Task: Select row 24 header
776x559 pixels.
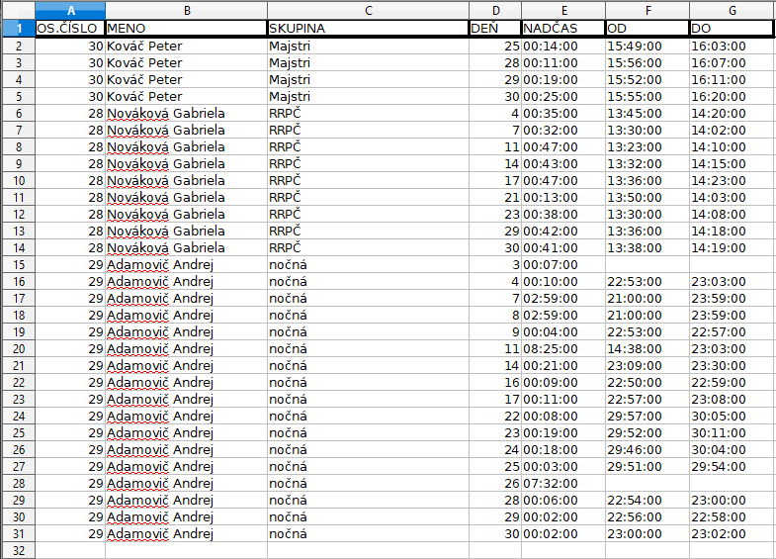Action: [x=19, y=417]
